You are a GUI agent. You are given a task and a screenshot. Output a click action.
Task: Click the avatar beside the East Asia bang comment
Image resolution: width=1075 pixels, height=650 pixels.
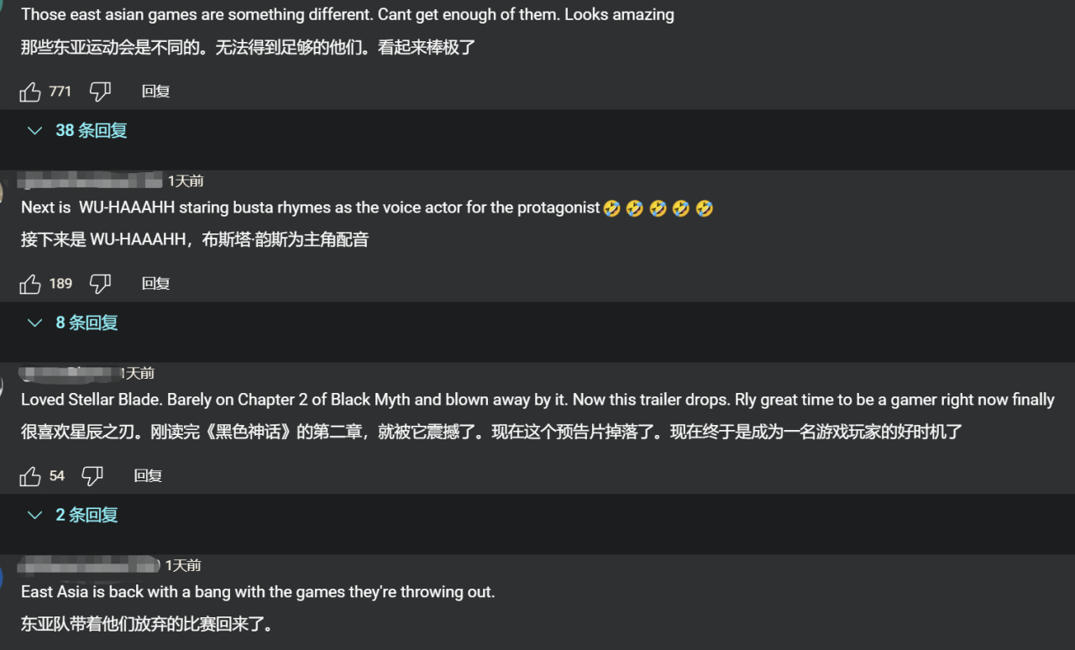coord(3,578)
